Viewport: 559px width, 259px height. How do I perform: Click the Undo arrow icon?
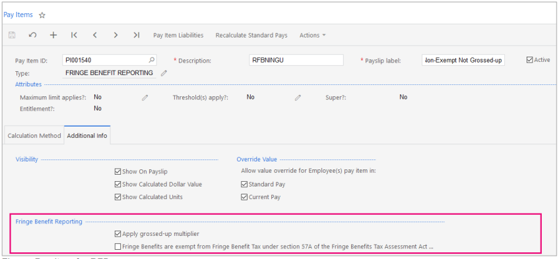pyautogui.click(x=33, y=35)
